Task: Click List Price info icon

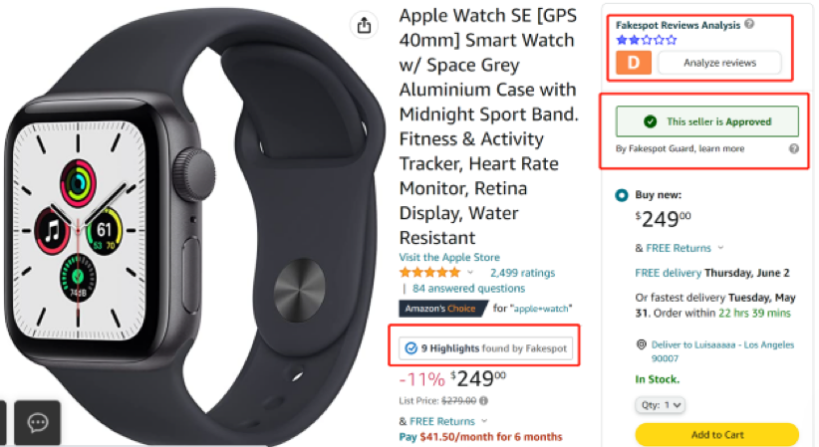Action: 483,400
